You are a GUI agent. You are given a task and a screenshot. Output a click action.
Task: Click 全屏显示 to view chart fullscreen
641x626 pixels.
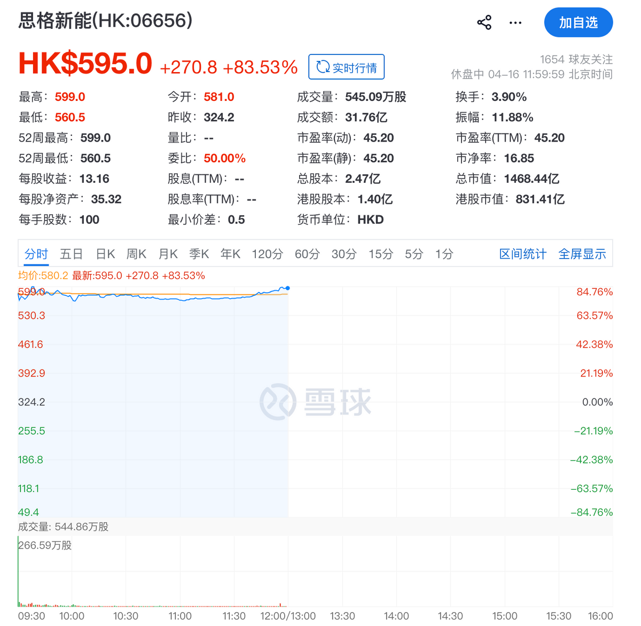pyautogui.click(x=582, y=254)
